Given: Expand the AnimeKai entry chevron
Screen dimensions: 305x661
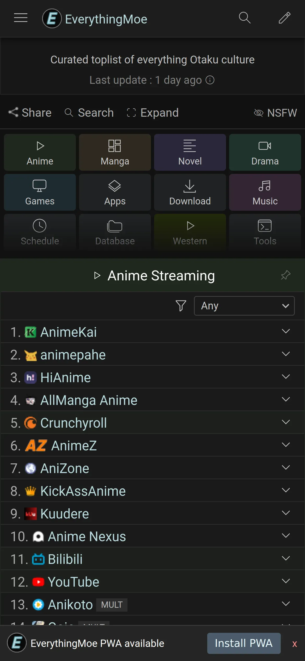Looking at the screenshot, I should pos(286,332).
